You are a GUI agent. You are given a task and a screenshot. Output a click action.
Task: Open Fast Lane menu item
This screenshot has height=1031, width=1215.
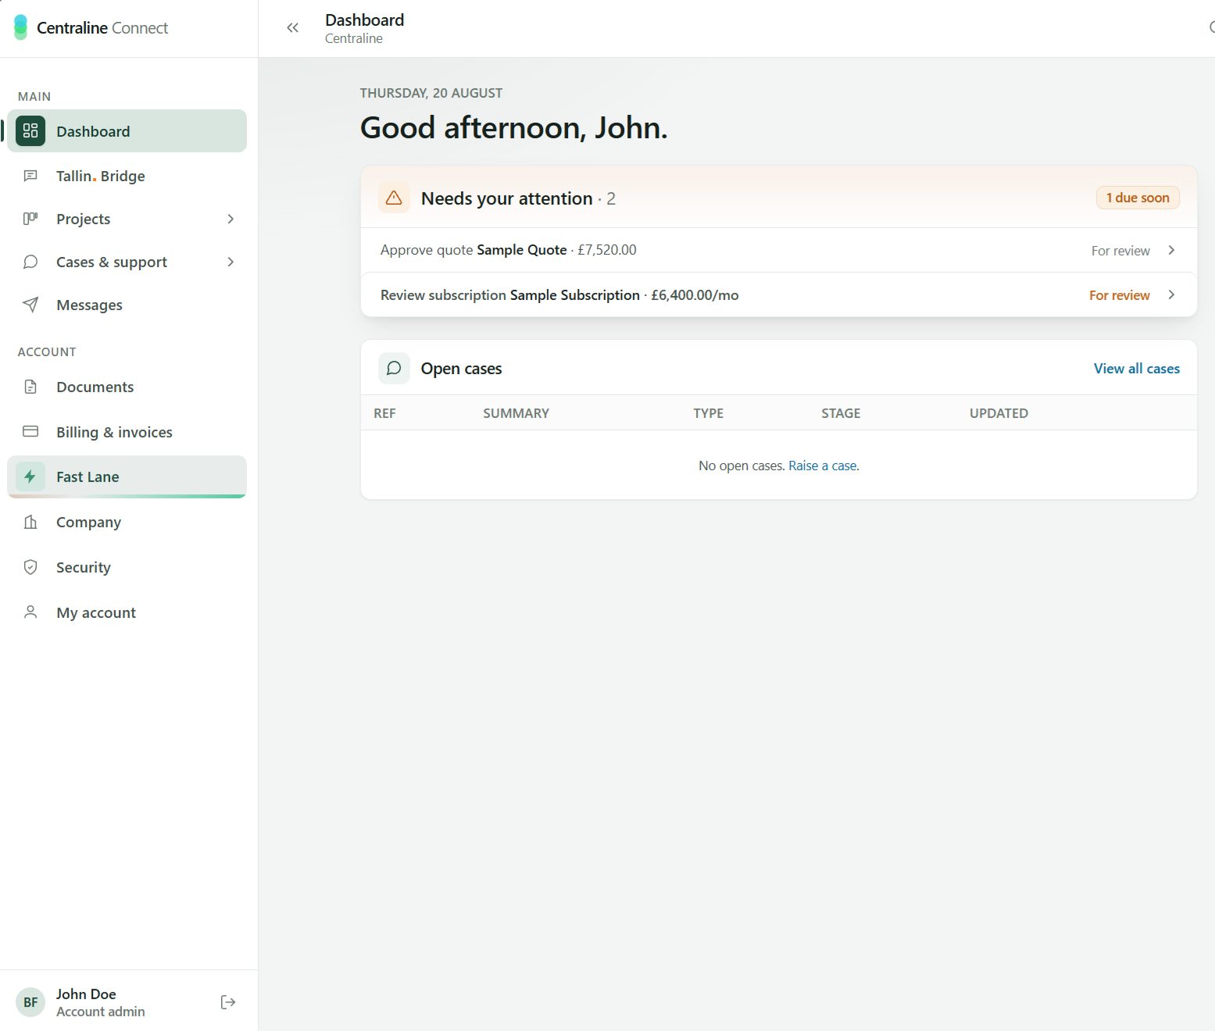tap(127, 476)
